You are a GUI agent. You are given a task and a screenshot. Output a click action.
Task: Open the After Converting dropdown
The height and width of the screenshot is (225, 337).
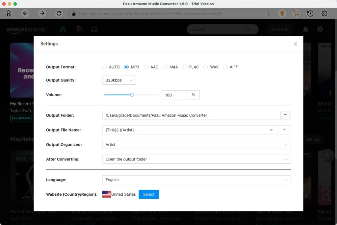pyautogui.click(x=196, y=159)
